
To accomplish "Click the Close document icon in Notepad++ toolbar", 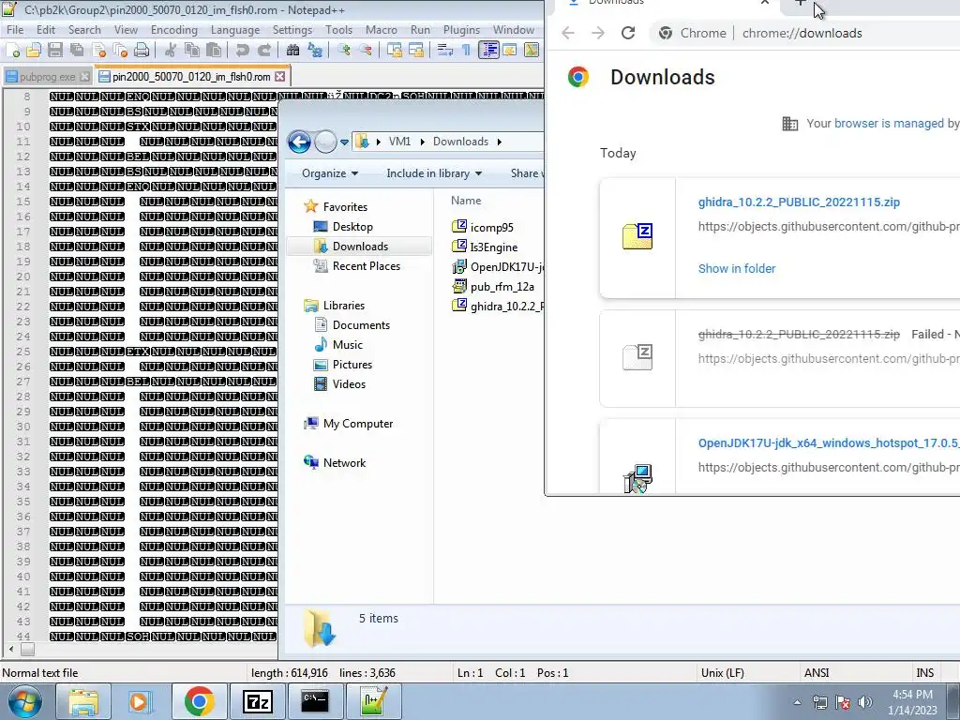I will tap(98, 51).
